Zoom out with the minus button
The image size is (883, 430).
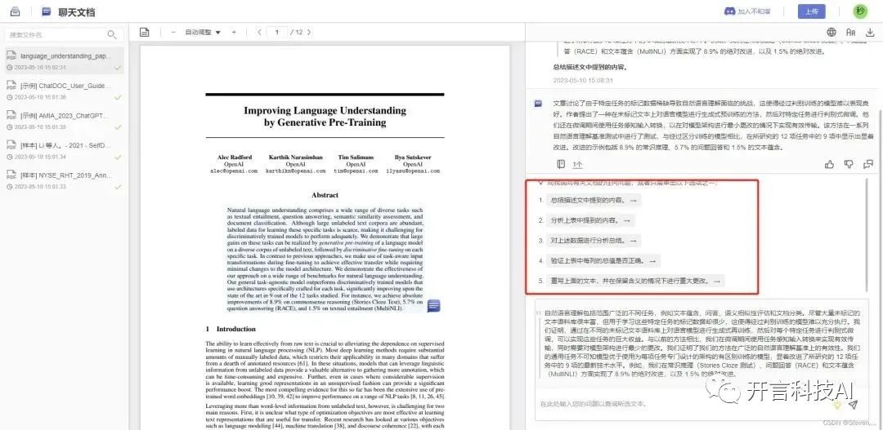173,32
